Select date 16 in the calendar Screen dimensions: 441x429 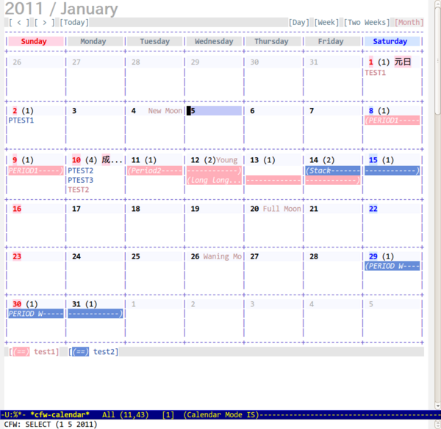[x=17, y=209]
